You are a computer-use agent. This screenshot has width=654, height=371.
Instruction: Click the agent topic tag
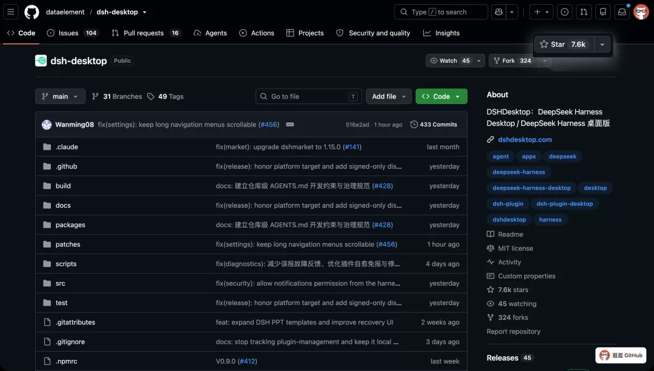coord(501,156)
